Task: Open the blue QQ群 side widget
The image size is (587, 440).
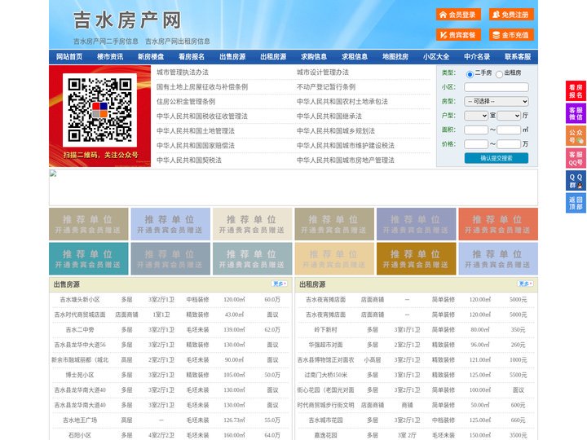Action: (x=576, y=181)
